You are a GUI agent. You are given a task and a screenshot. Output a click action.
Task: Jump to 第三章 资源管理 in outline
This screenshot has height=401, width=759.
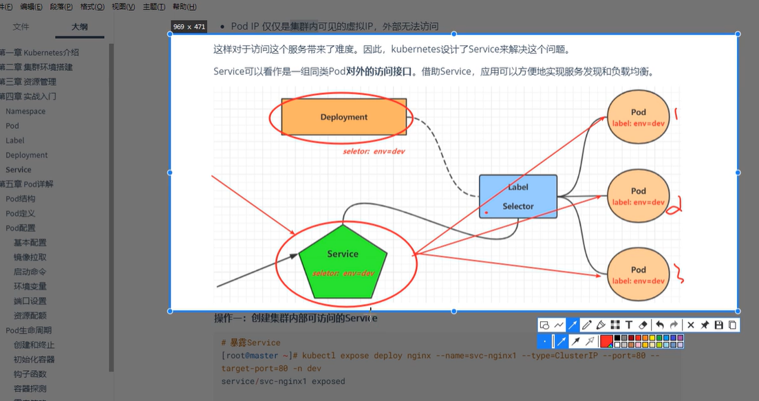(x=28, y=82)
